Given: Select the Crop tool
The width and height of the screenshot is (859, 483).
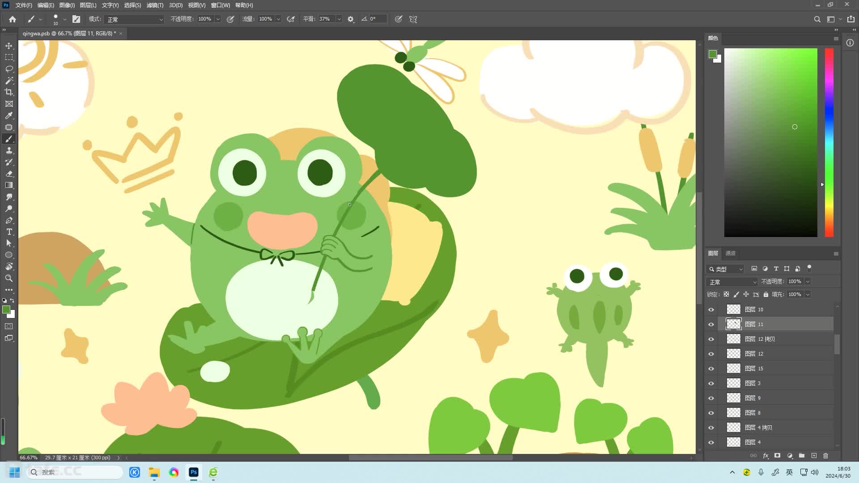Looking at the screenshot, I should click(9, 92).
